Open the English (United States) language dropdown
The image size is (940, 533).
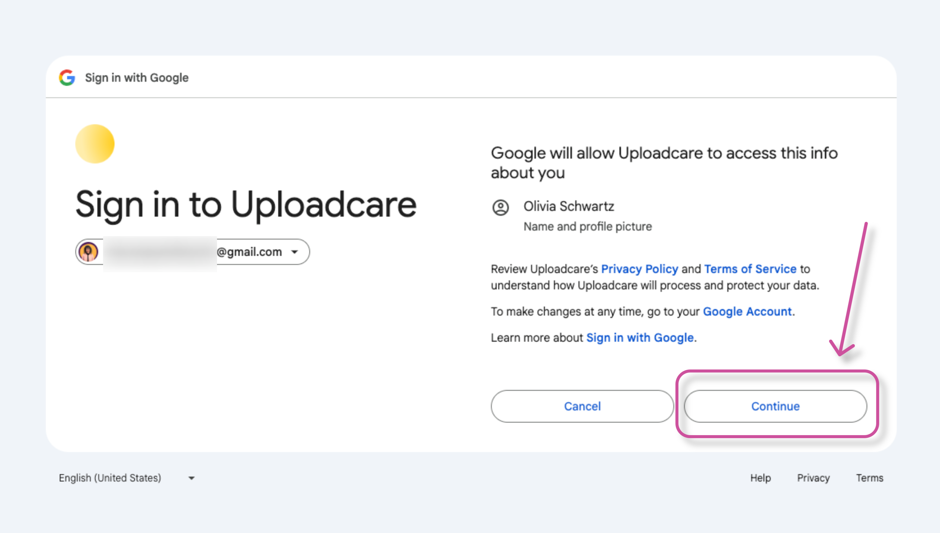pyautogui.click(x=110, y=478)
